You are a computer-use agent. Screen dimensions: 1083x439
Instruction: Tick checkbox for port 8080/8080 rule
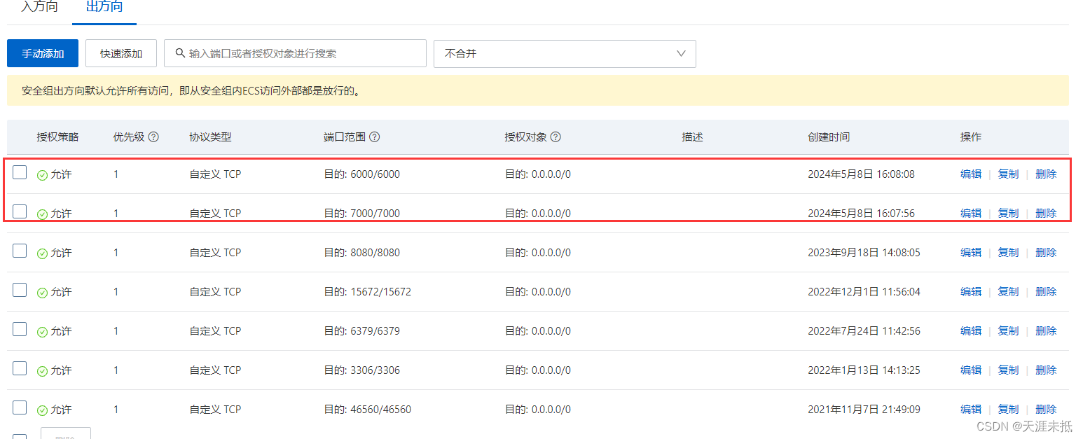click(20, 251)
